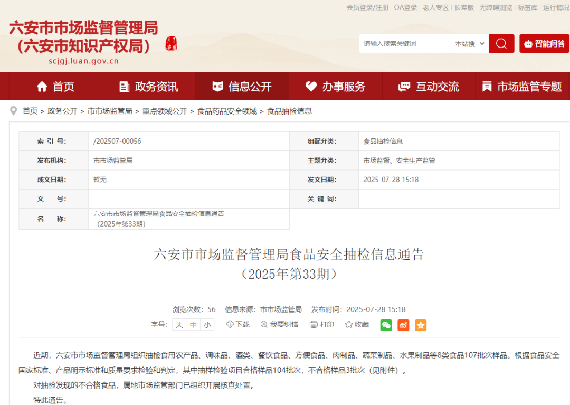Viewport: 570px width, 405px height.
Task: Set font size to 大
Action: (179, 325)
